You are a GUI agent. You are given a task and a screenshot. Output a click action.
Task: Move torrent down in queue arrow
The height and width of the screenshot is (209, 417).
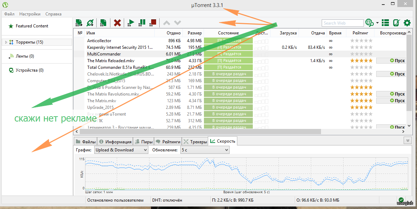(178, 23)
